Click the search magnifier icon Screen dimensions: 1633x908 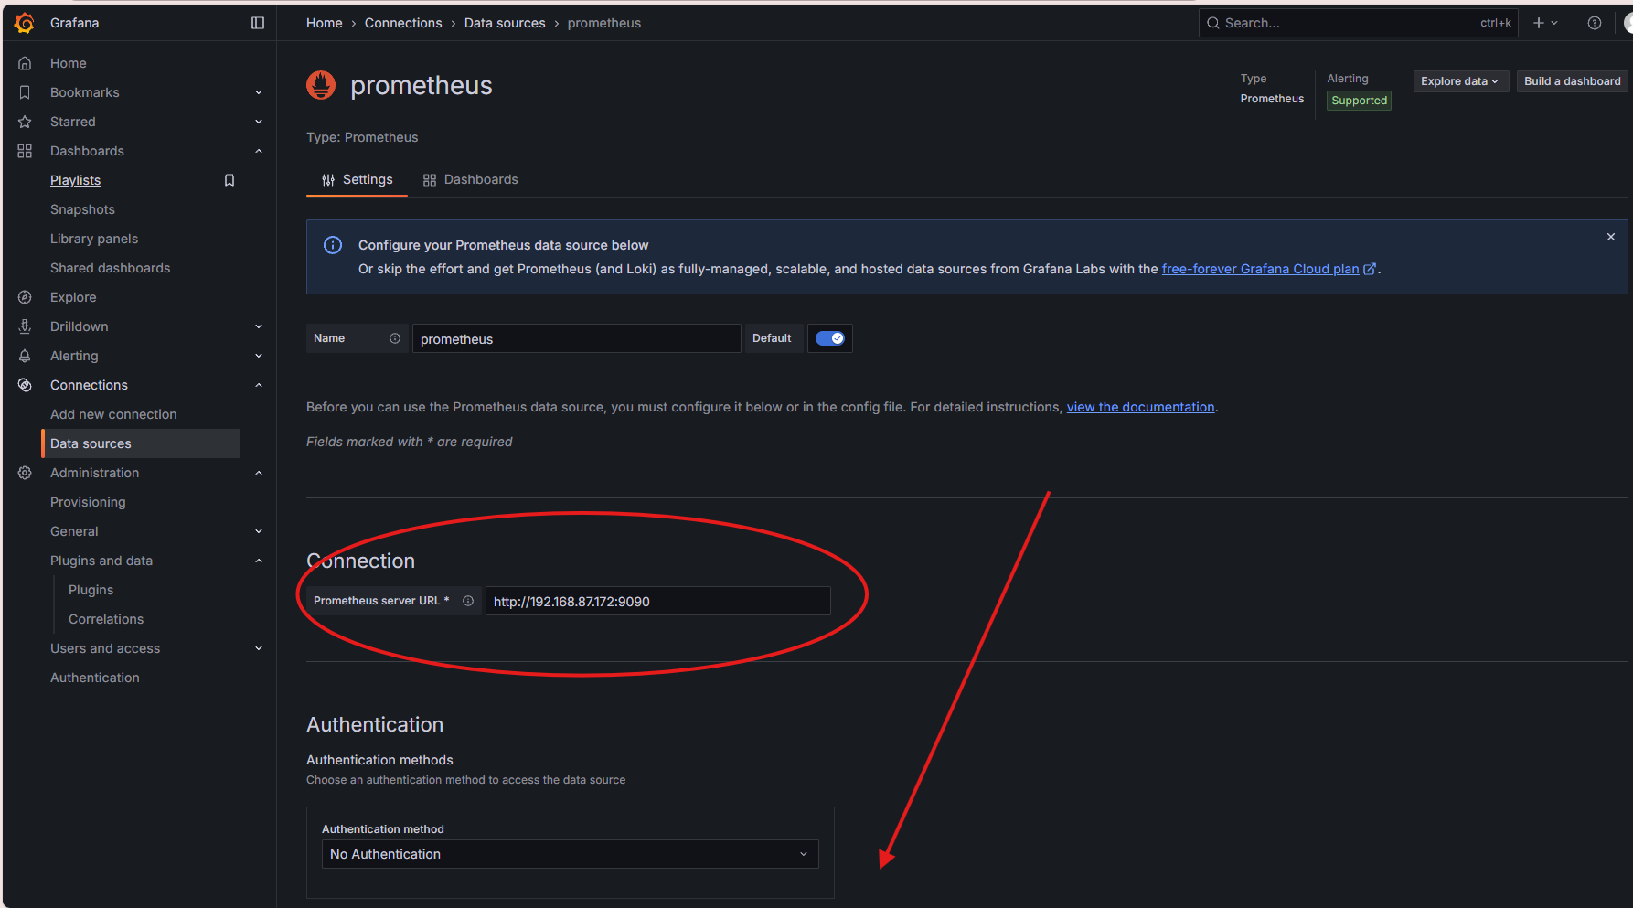pos(1213,23)
